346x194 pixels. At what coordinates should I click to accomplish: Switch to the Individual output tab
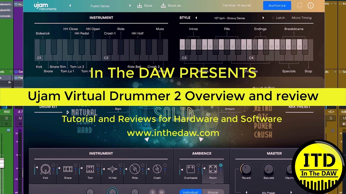point(191,192)
